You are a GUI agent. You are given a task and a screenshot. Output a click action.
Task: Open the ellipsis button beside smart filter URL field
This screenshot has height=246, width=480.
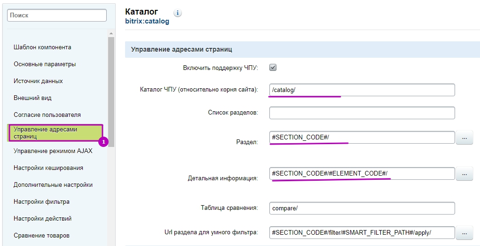click(464, 232)
